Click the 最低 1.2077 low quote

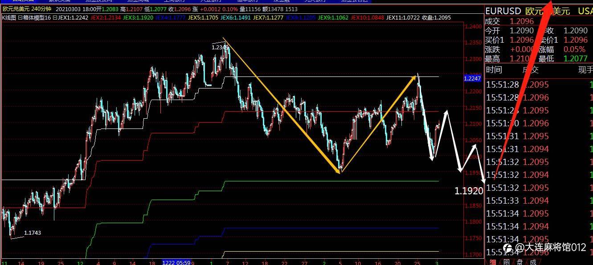[x=562, y=58]
